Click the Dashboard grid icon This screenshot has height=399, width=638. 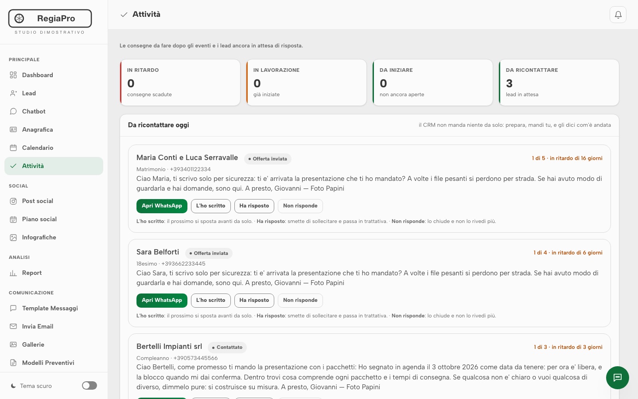point(13,75)
